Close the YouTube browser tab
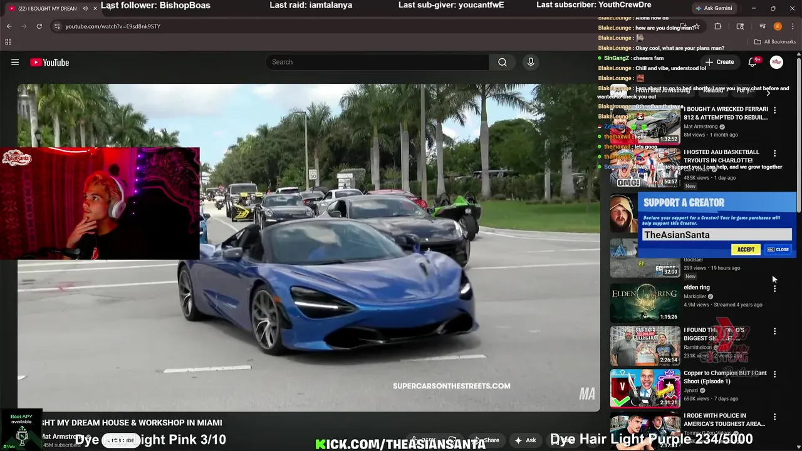 coord(95,8)
